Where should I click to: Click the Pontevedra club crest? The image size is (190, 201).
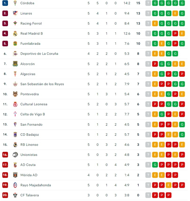point(15,94)
